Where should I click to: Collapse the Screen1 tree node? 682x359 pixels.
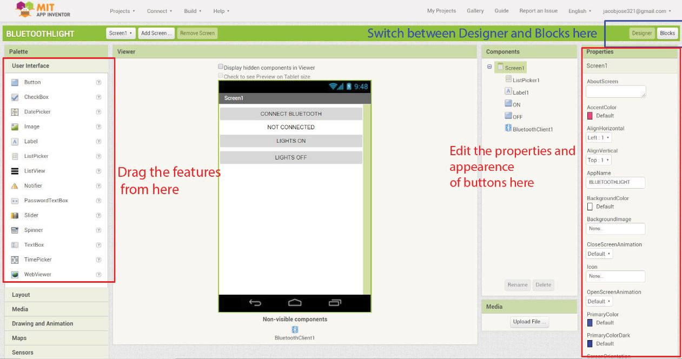[489, 67]
